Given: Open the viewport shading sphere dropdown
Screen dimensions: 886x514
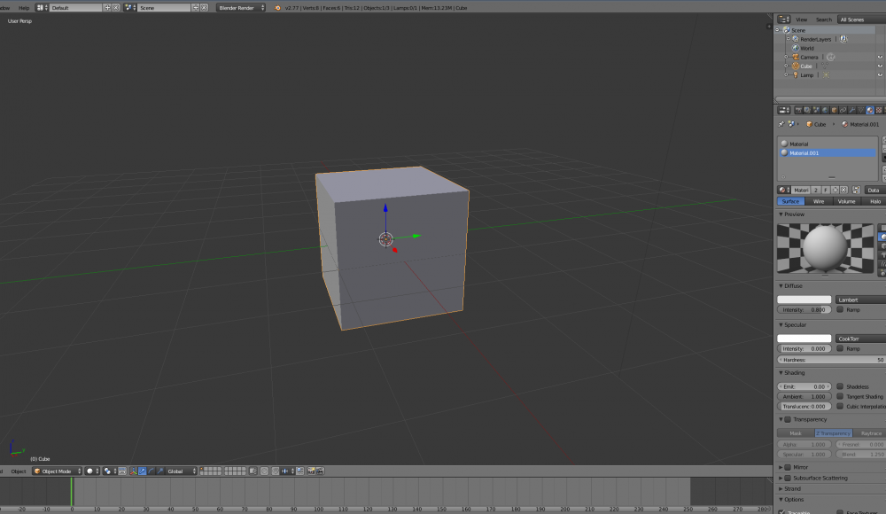Looking at the screenshot, I should click(93, 471).
